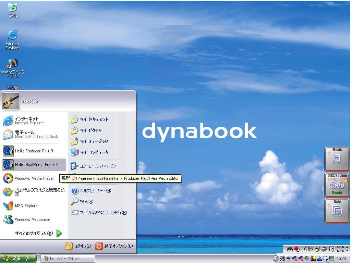Click the スタート button on the taskbar
Image resolution: width=351 pixels, height=263 pixels.
coord(19,259)
